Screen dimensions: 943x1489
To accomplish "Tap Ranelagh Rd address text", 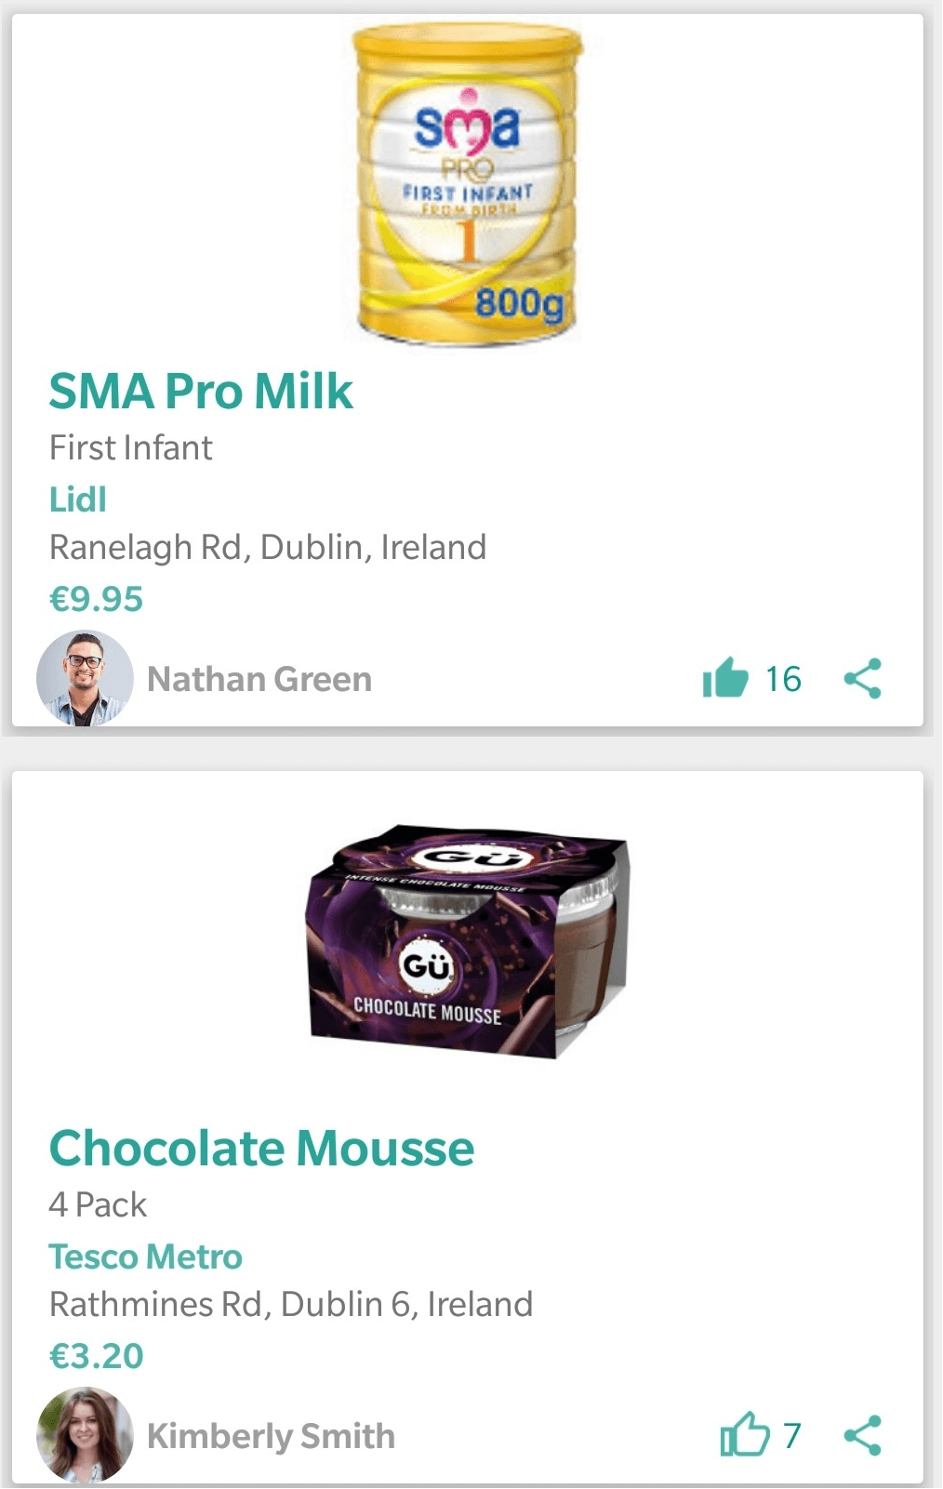I will click(268, 547).
